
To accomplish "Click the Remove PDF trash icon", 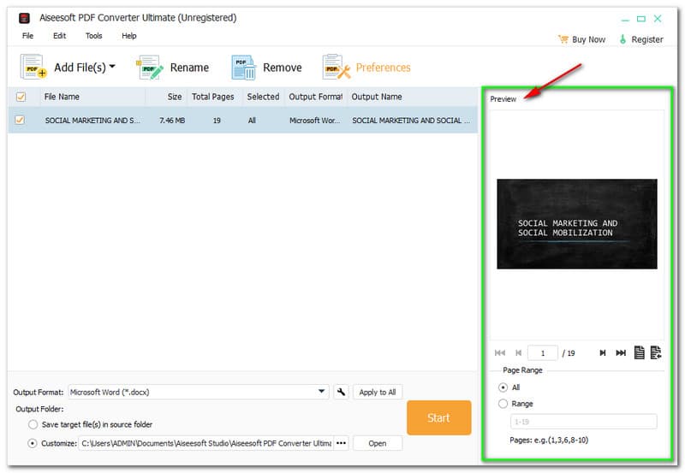I will tap(243, 68).
